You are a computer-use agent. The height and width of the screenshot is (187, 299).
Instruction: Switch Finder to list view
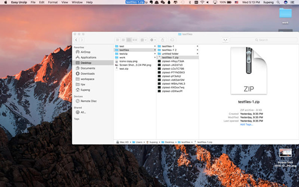click(x=124, y=40)
